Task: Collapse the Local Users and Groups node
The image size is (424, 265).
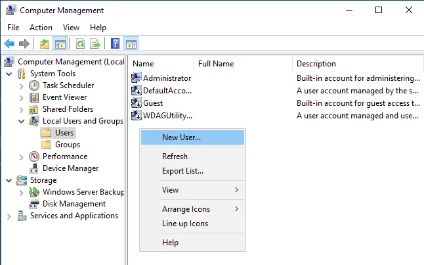Action: (x=22, y=121)
